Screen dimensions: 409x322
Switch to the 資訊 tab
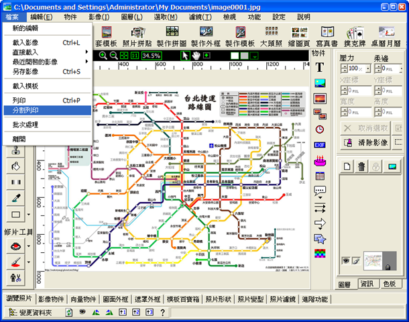point(367,284)
